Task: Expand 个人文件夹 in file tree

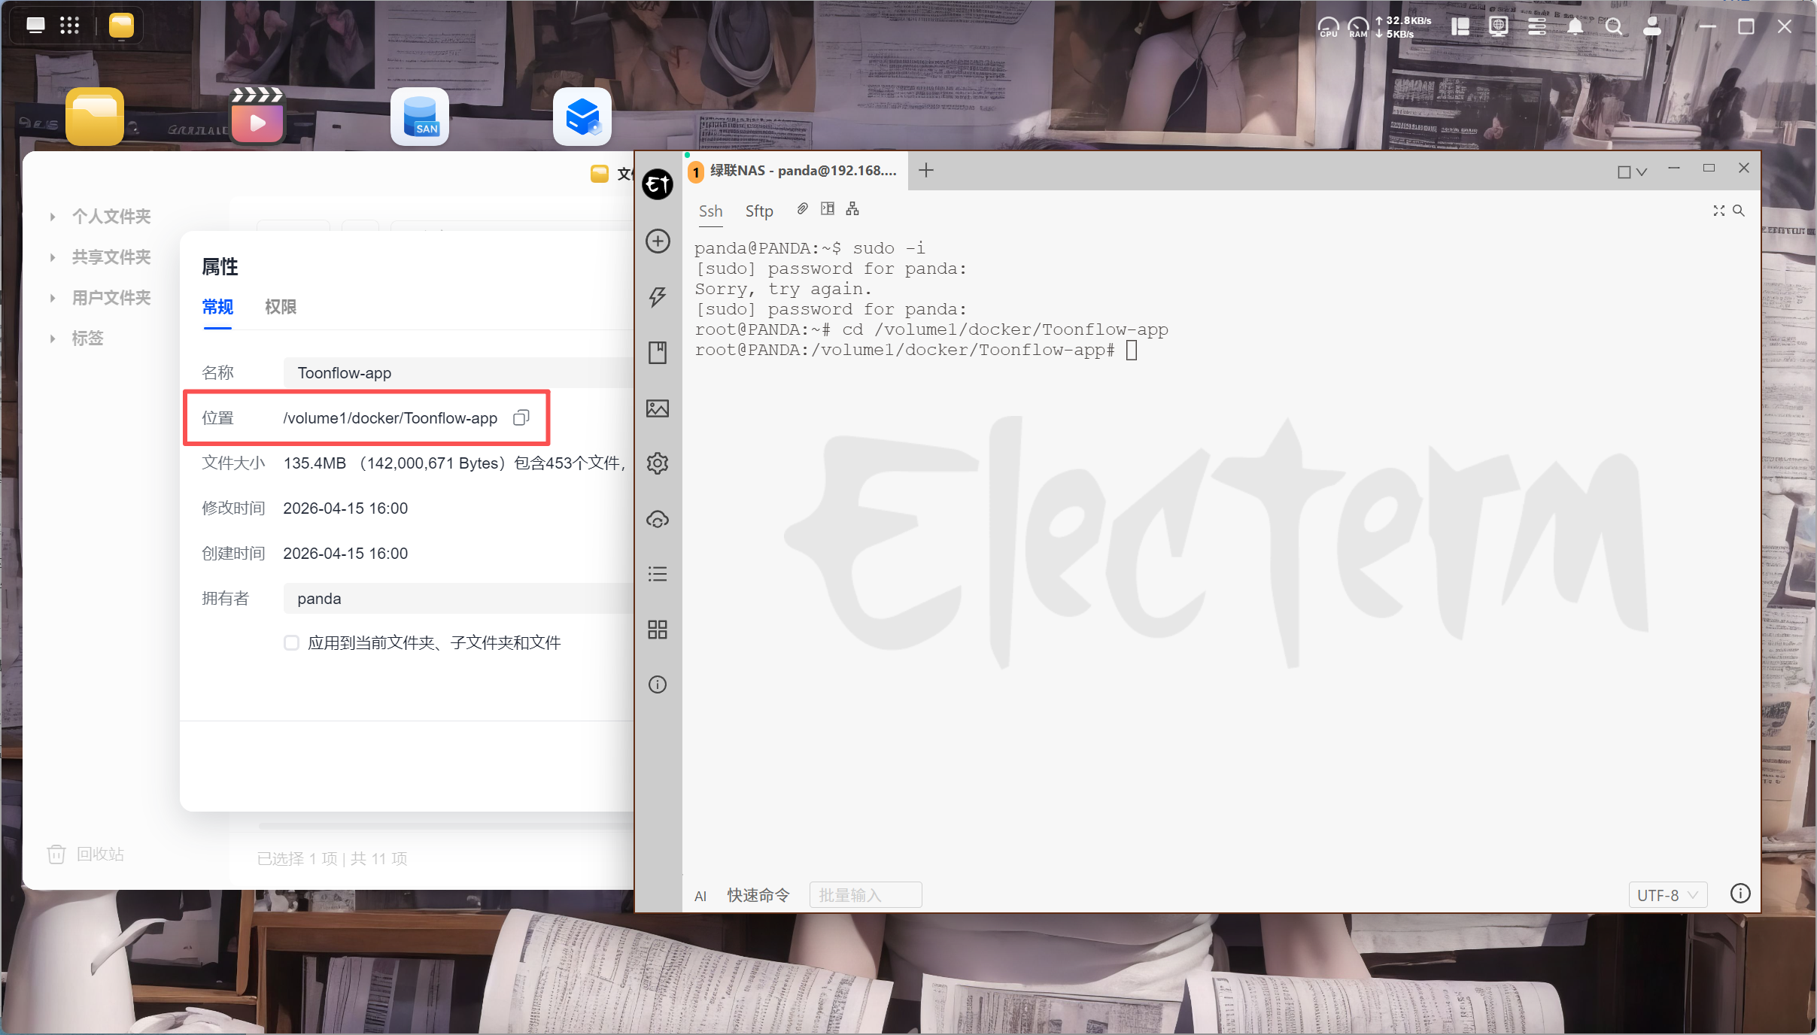Action: click(52, 217)
